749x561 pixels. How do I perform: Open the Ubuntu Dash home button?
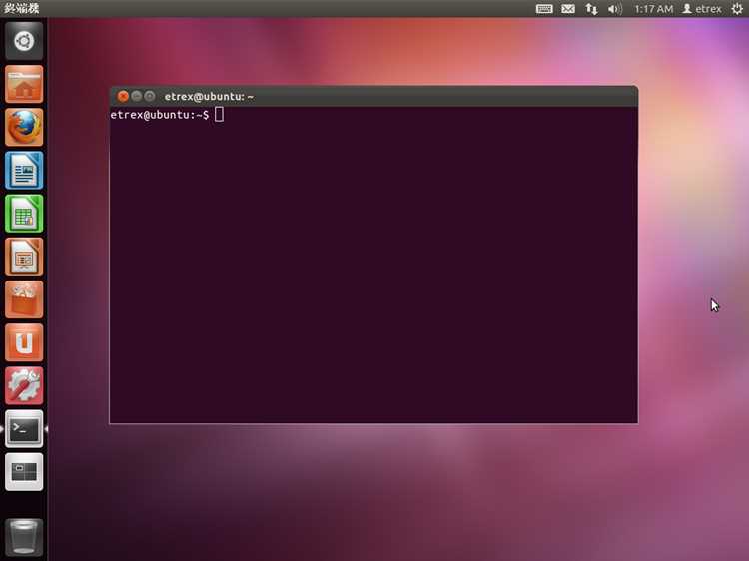coord(24,41)
